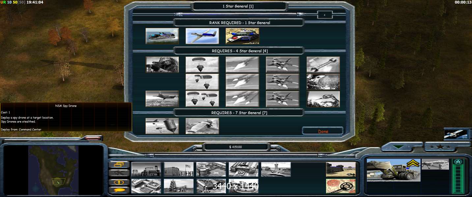Pick the bottom fighter jet strike power
The height and width of the screenshot is (197, 472).
[283, 99]
